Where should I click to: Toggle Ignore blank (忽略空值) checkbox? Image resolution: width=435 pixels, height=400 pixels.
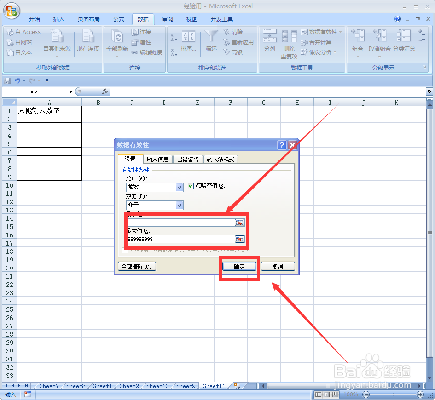pos(191,186)
